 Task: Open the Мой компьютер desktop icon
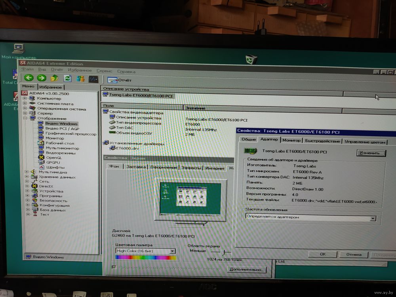[x=19, y=51]
